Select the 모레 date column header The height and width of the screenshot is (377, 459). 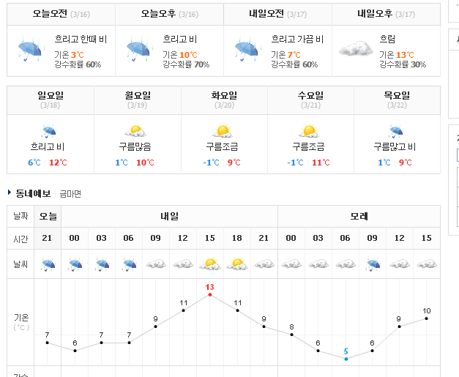pyautogui.click(x=359, y=216)
